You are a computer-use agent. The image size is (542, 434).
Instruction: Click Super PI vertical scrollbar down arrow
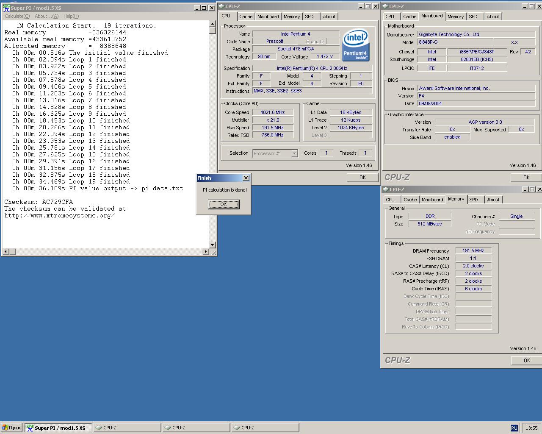(213, 245)
